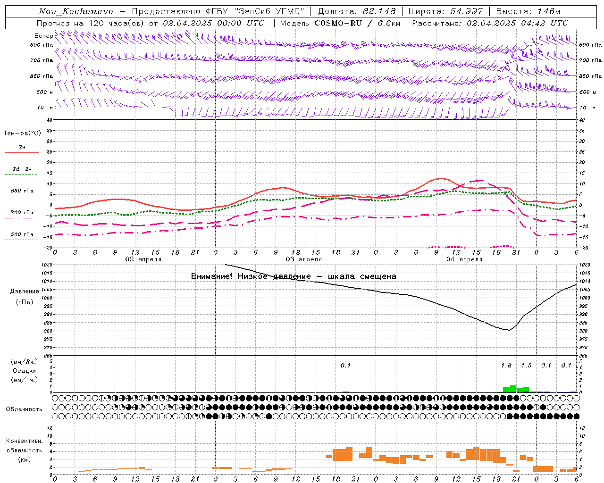604x483 pixels.
Task: Select the 'Осадки' precipitation label
Action: point(25,371)
